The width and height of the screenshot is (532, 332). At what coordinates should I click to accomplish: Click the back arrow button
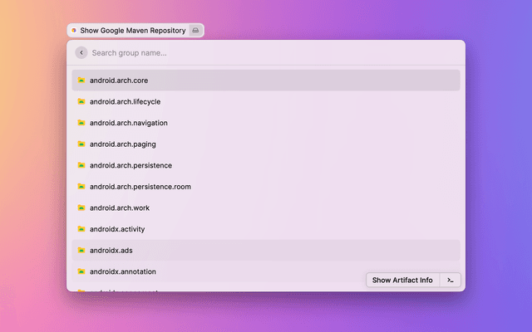click(81, 52)
